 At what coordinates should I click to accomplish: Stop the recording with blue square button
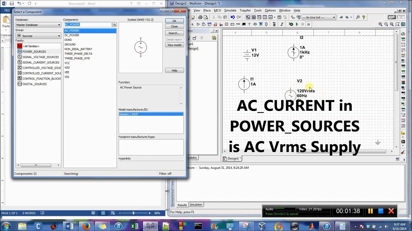click(381, 211)
